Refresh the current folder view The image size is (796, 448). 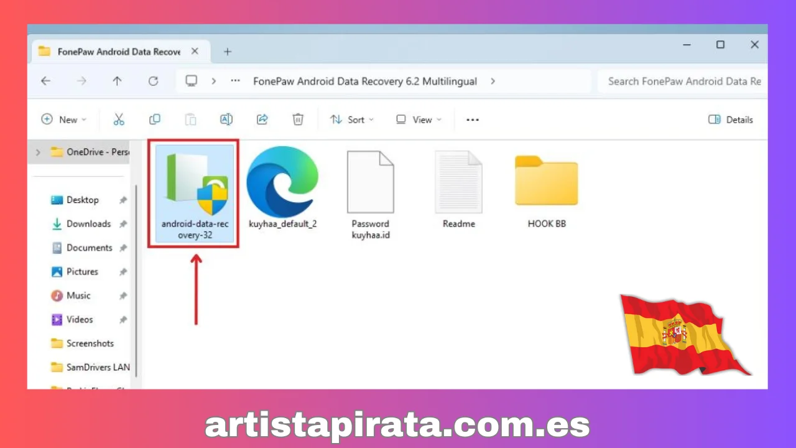pyautogui.click(x=153, y=81)
